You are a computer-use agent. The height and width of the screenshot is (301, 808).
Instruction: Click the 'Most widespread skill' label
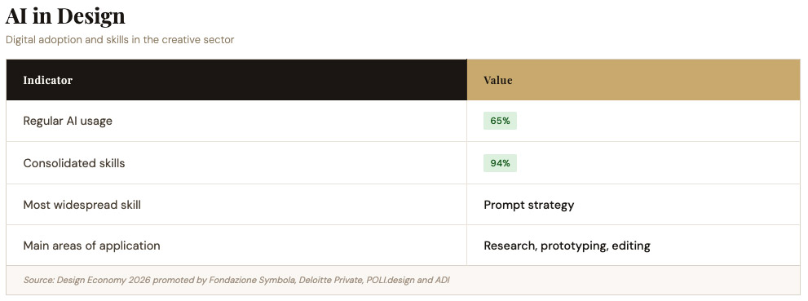(82, 205)
